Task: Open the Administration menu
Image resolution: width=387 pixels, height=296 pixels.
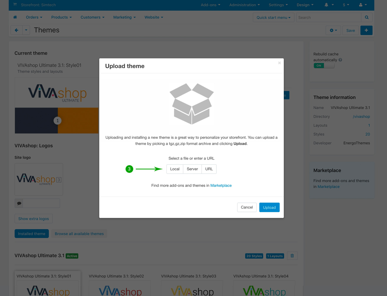Action: [x=244, y=5]
